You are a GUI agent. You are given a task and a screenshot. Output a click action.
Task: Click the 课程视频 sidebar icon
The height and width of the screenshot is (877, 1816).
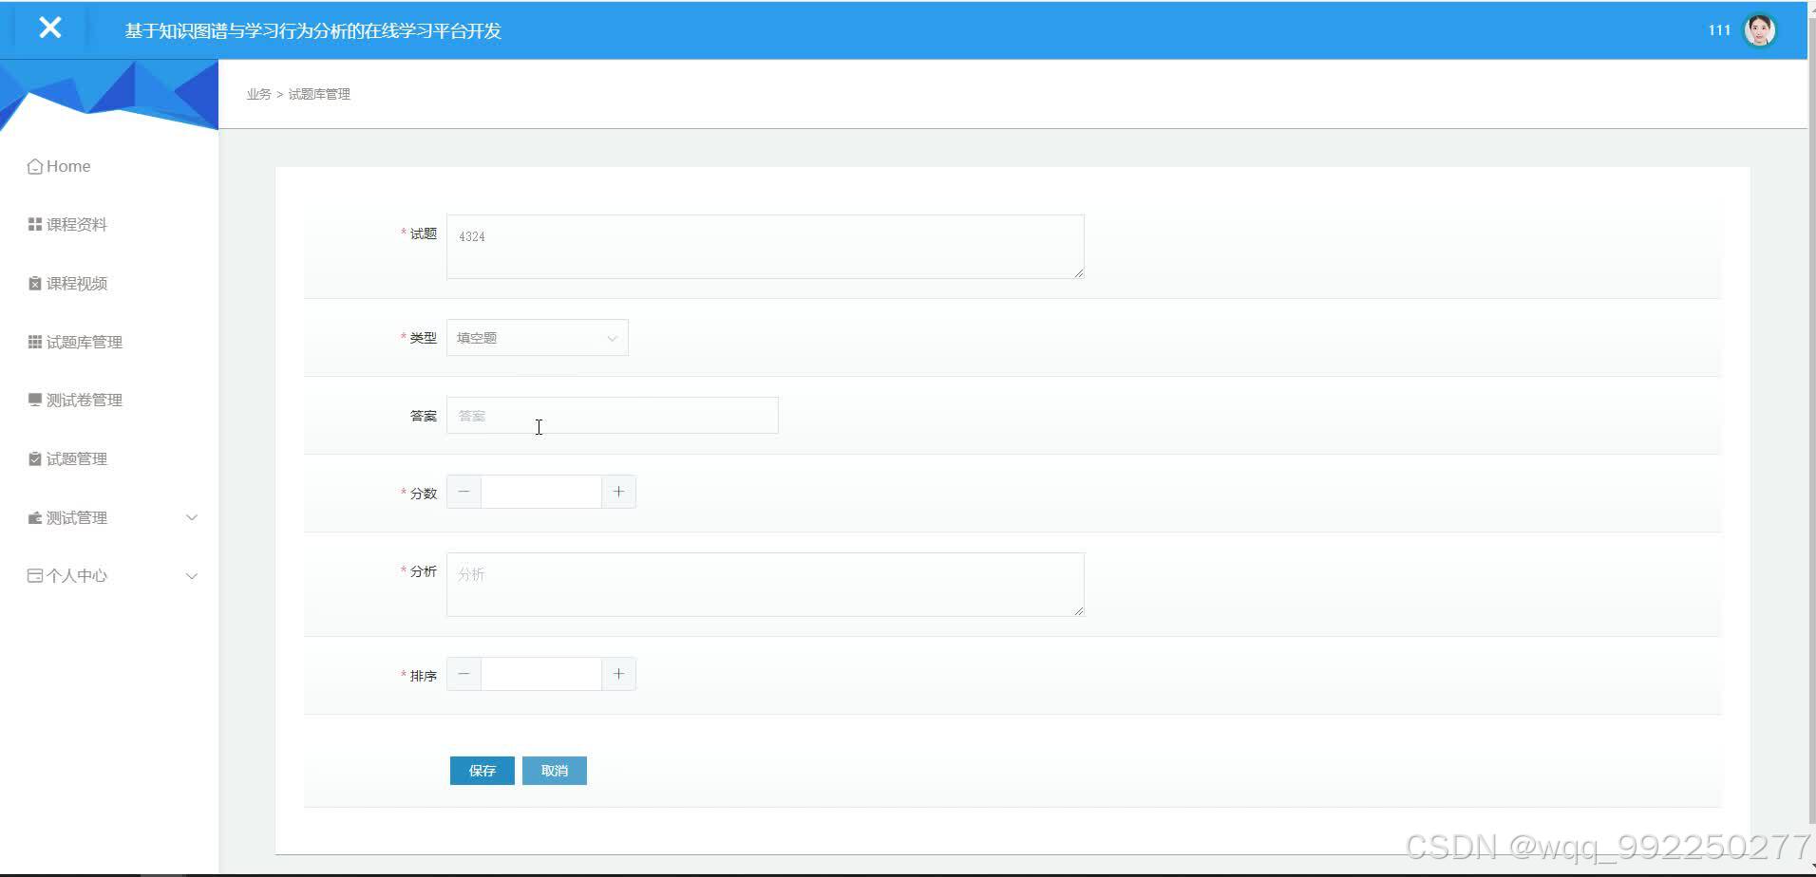point(35,283)
